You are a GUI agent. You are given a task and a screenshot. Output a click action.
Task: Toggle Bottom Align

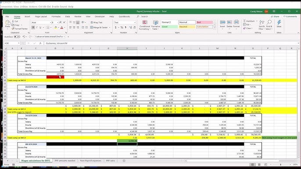pyautogui.click(x=78, y=22)
